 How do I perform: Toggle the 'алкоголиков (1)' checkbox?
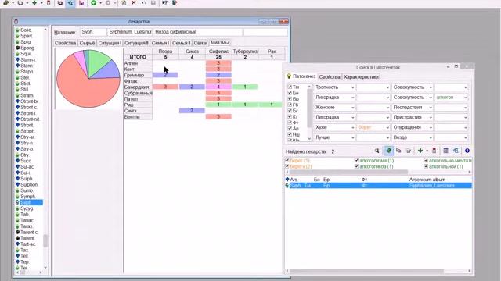(357, 166)
